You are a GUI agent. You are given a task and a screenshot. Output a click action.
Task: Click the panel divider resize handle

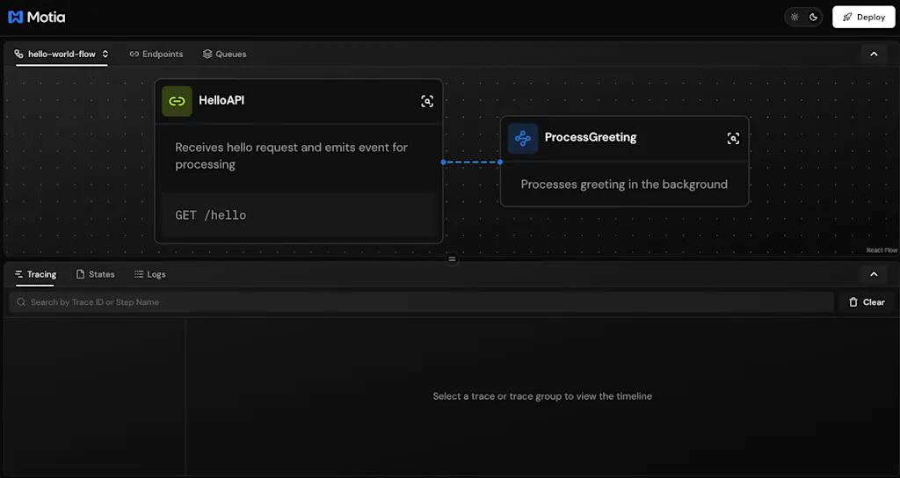(452, 259)
